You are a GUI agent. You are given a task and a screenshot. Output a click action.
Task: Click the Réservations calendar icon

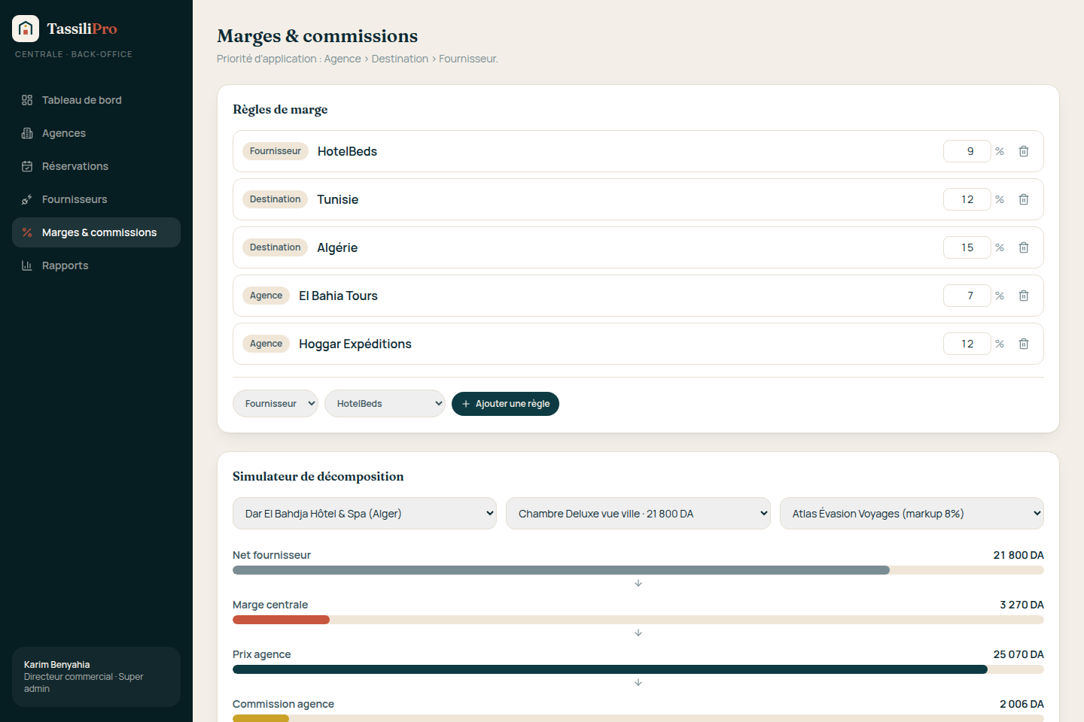(27, 166)
